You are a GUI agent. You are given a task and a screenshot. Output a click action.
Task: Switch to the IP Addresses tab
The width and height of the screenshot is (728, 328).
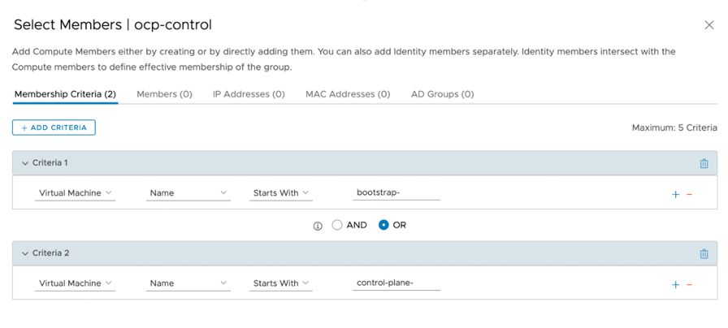coord(249,94)
